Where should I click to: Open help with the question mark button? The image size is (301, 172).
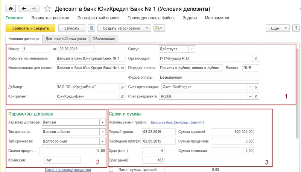click(296, 28)
